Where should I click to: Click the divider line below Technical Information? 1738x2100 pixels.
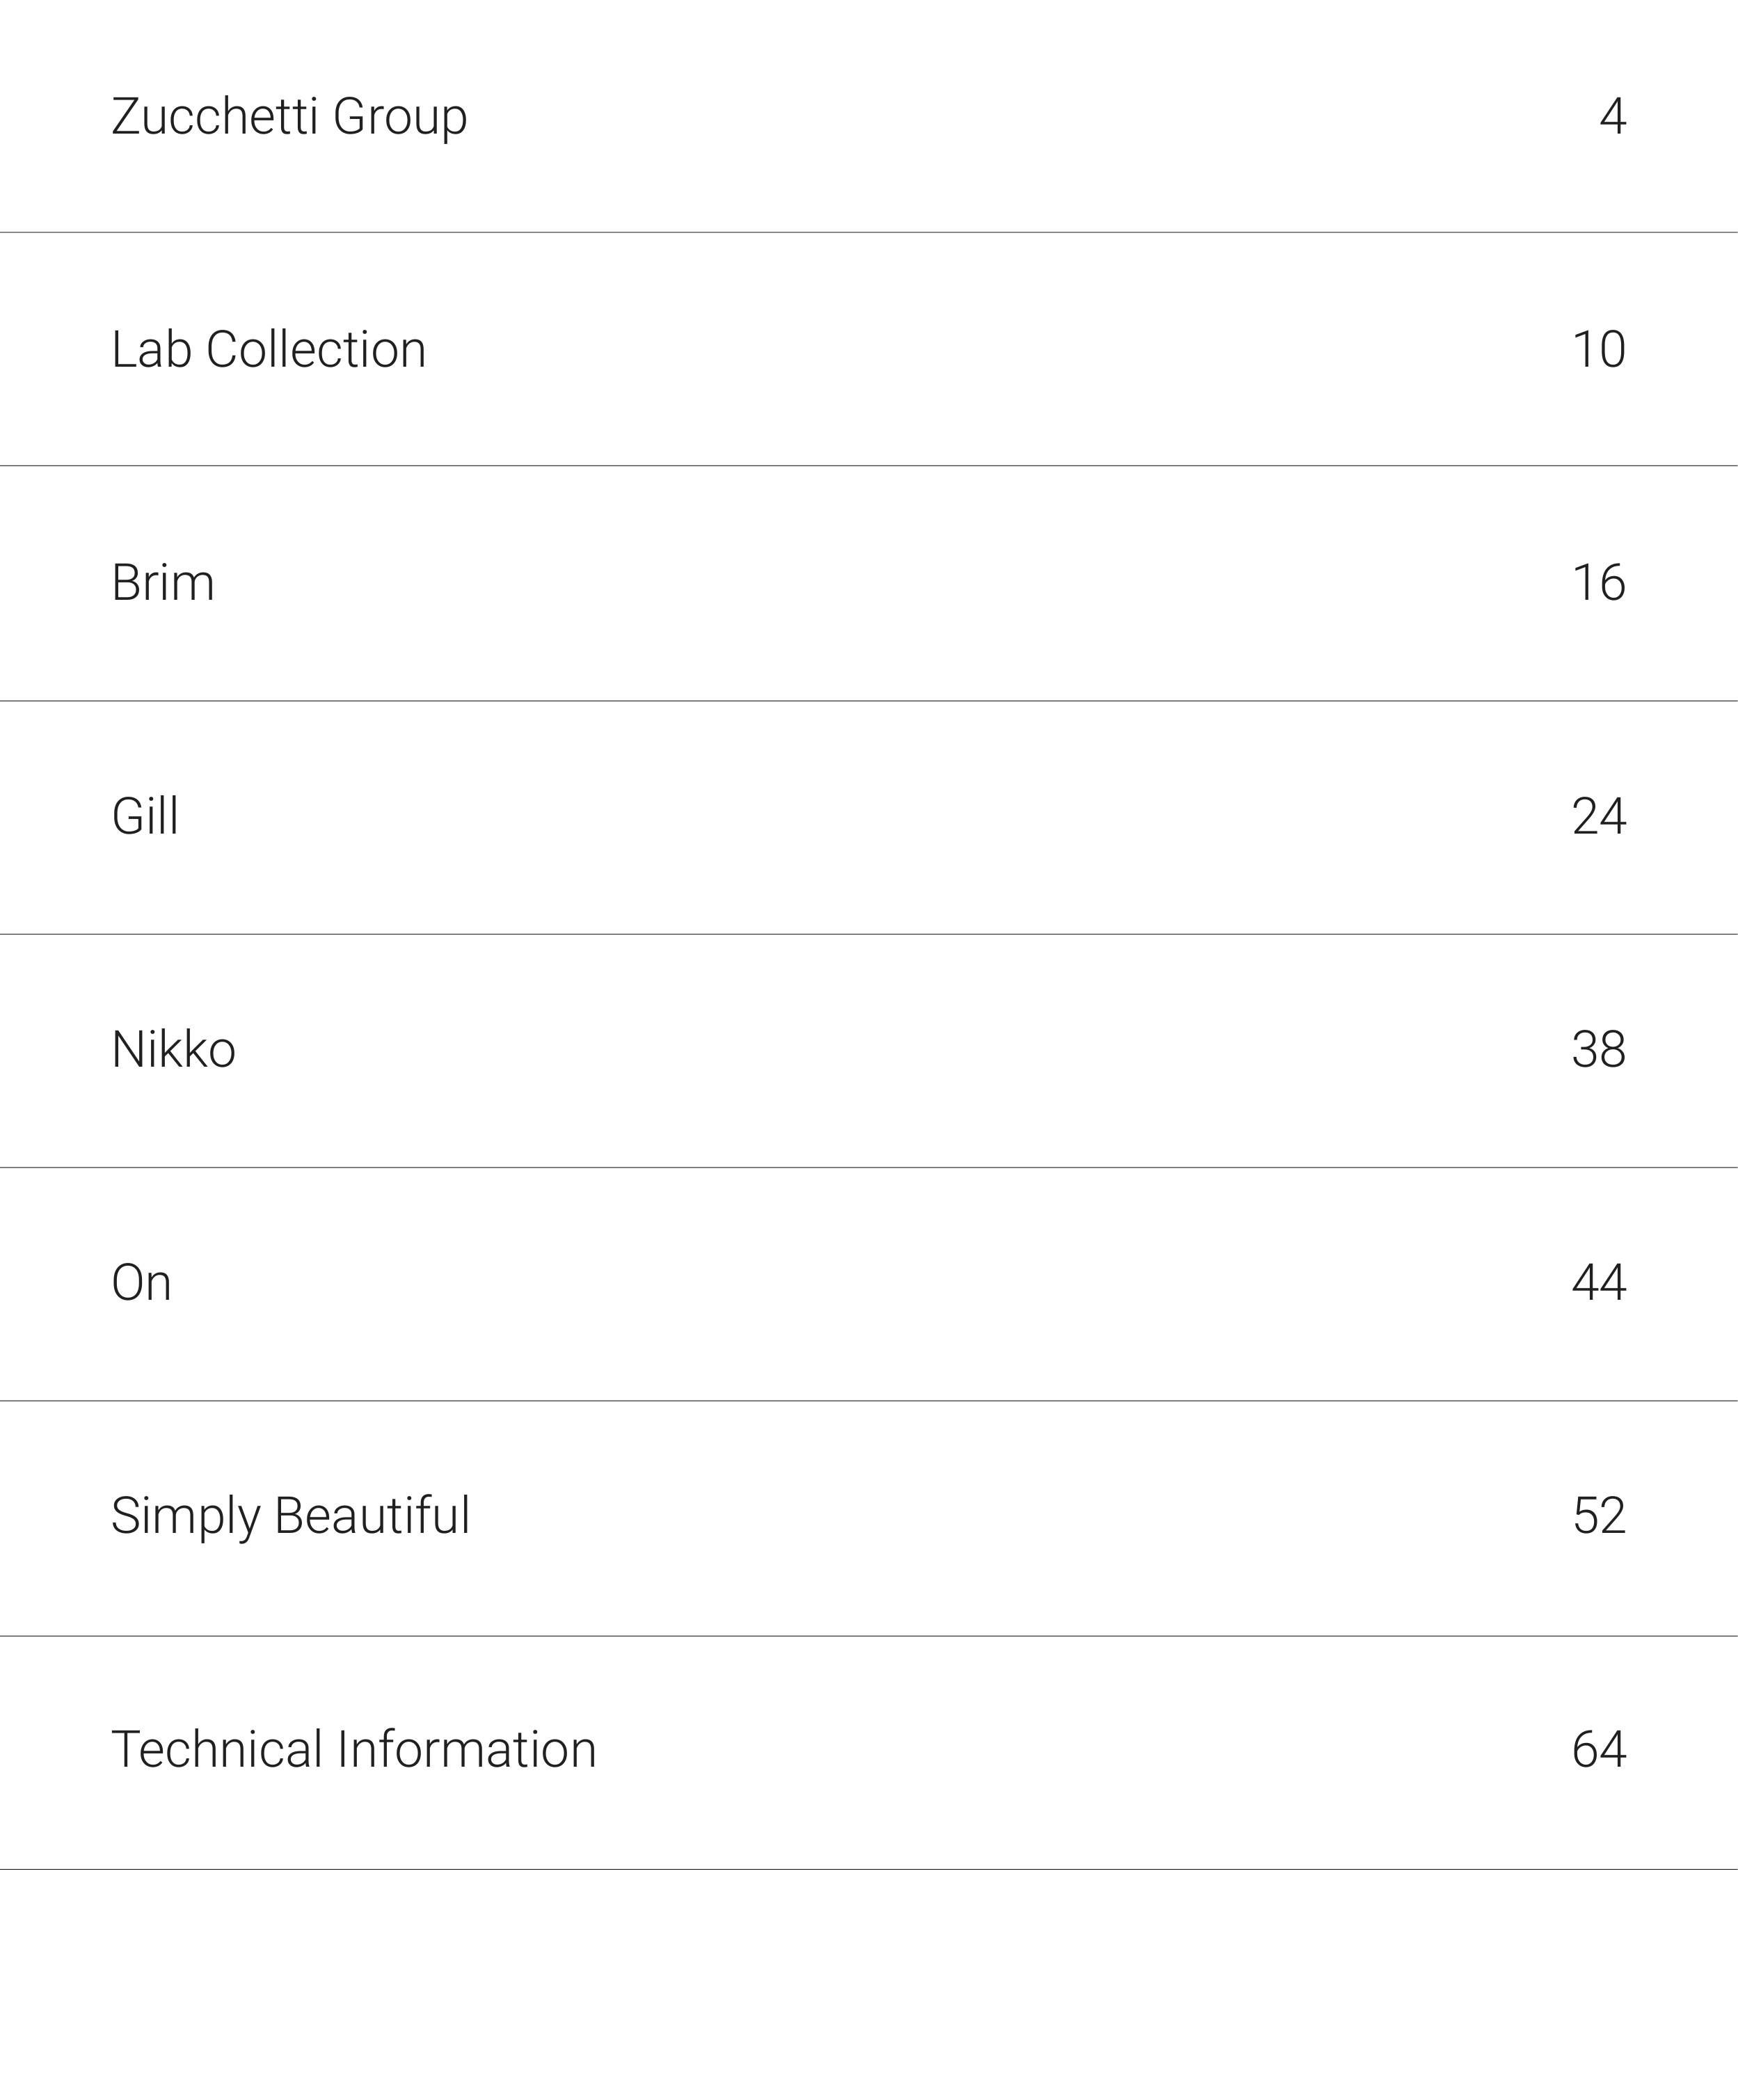tap(868, 1869)
